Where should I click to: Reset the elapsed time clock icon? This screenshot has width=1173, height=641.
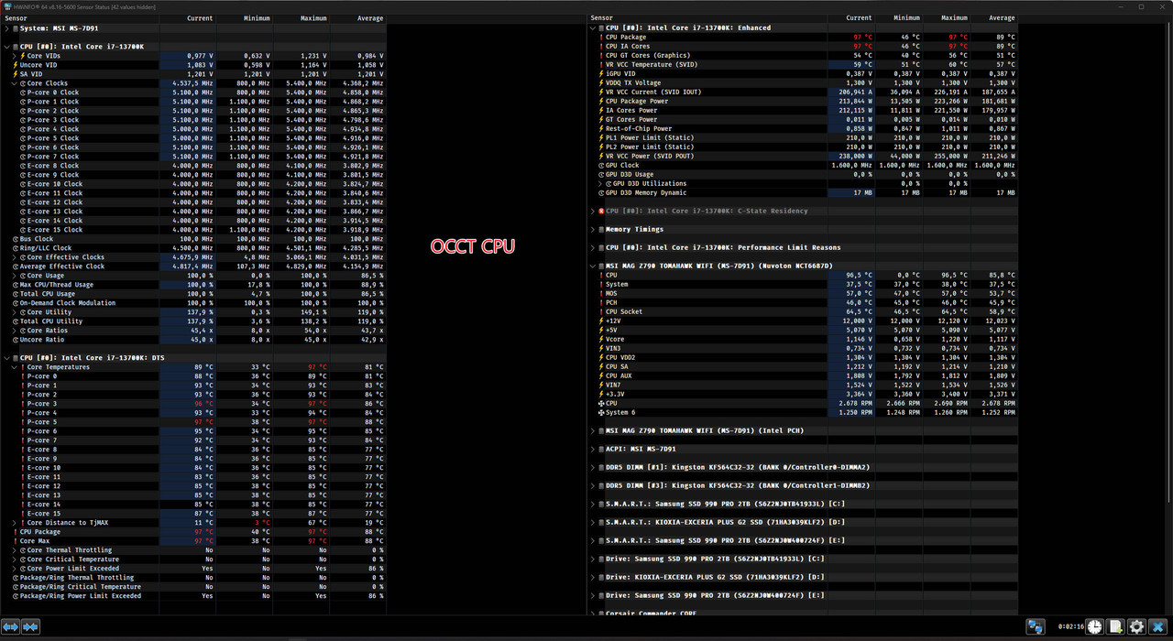(x=1095, y=627)
